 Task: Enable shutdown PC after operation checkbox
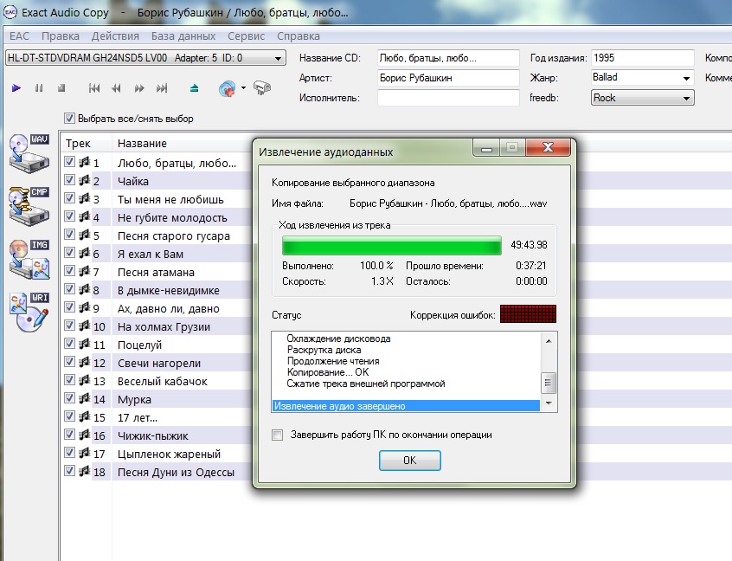(278, 435)
